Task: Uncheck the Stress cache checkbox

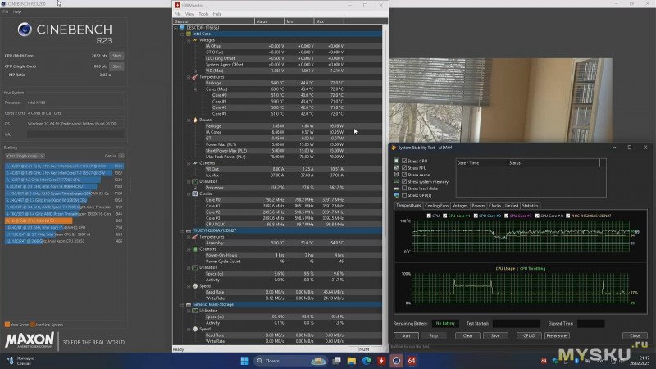Action: point(404,175)
